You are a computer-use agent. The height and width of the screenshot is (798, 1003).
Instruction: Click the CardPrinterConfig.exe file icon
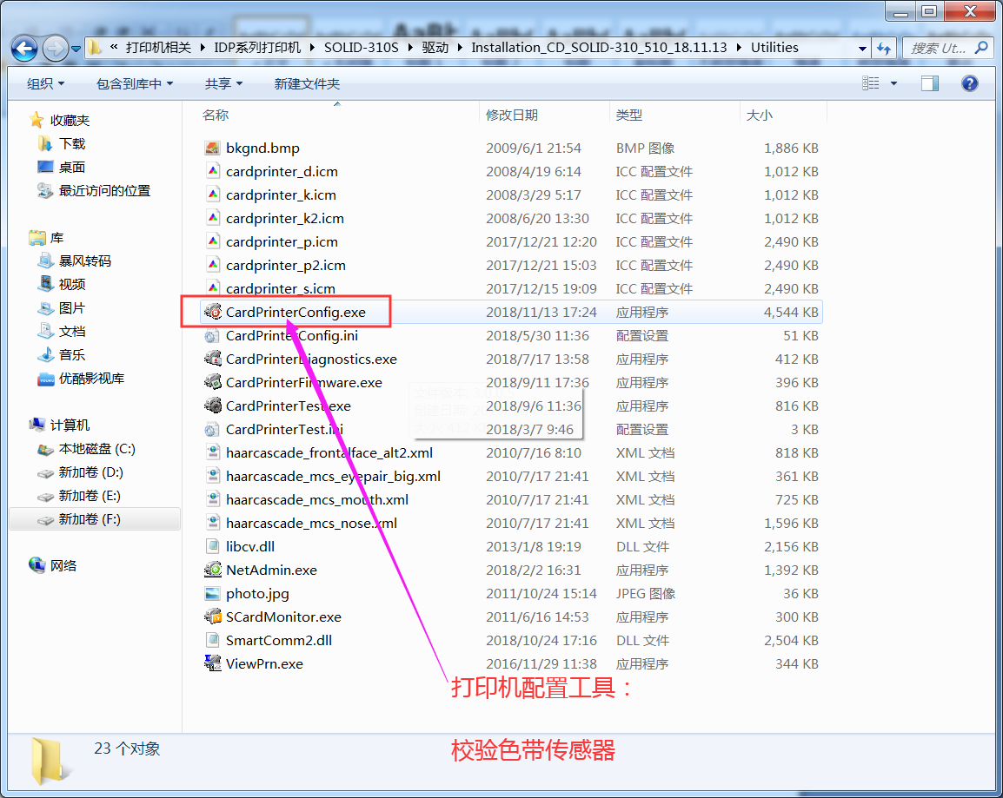point(212,312)
